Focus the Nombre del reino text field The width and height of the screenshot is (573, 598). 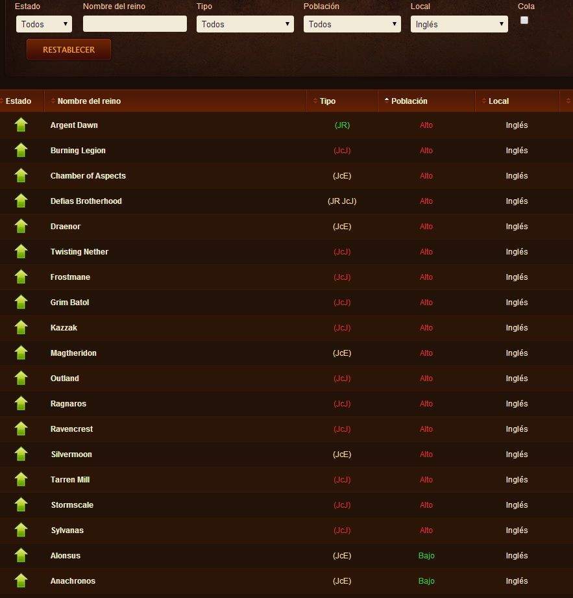tap(135, 24)
